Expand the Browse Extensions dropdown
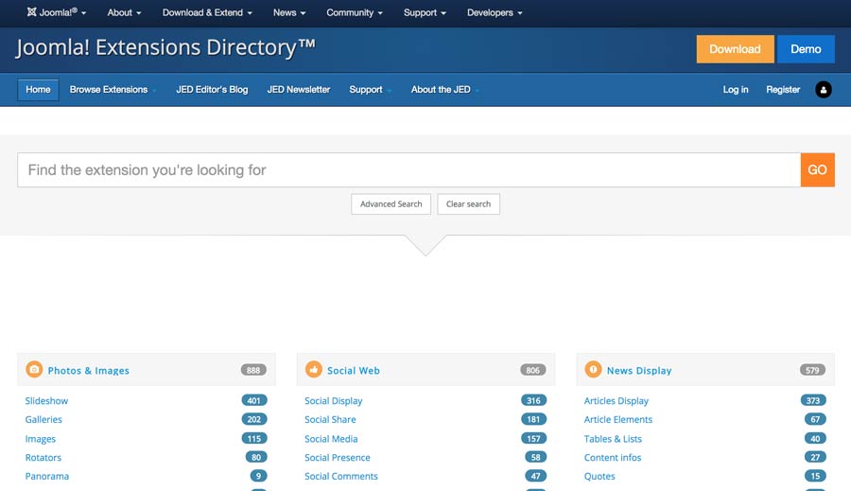Image resolution: width=851 pixels, height=491 pixels. pos(113,90)
